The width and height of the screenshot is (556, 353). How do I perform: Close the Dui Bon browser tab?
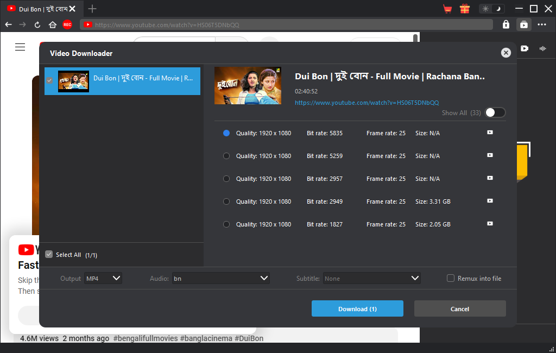tap(72, 9)
